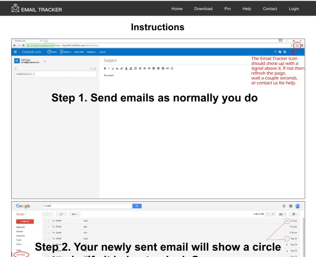316x257 pixels.
Task: Expand the Full Name account chevron
Action: [x=45, y=61]
